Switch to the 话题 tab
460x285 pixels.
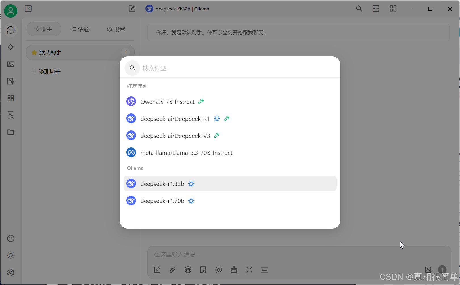(x=80, y=29)
